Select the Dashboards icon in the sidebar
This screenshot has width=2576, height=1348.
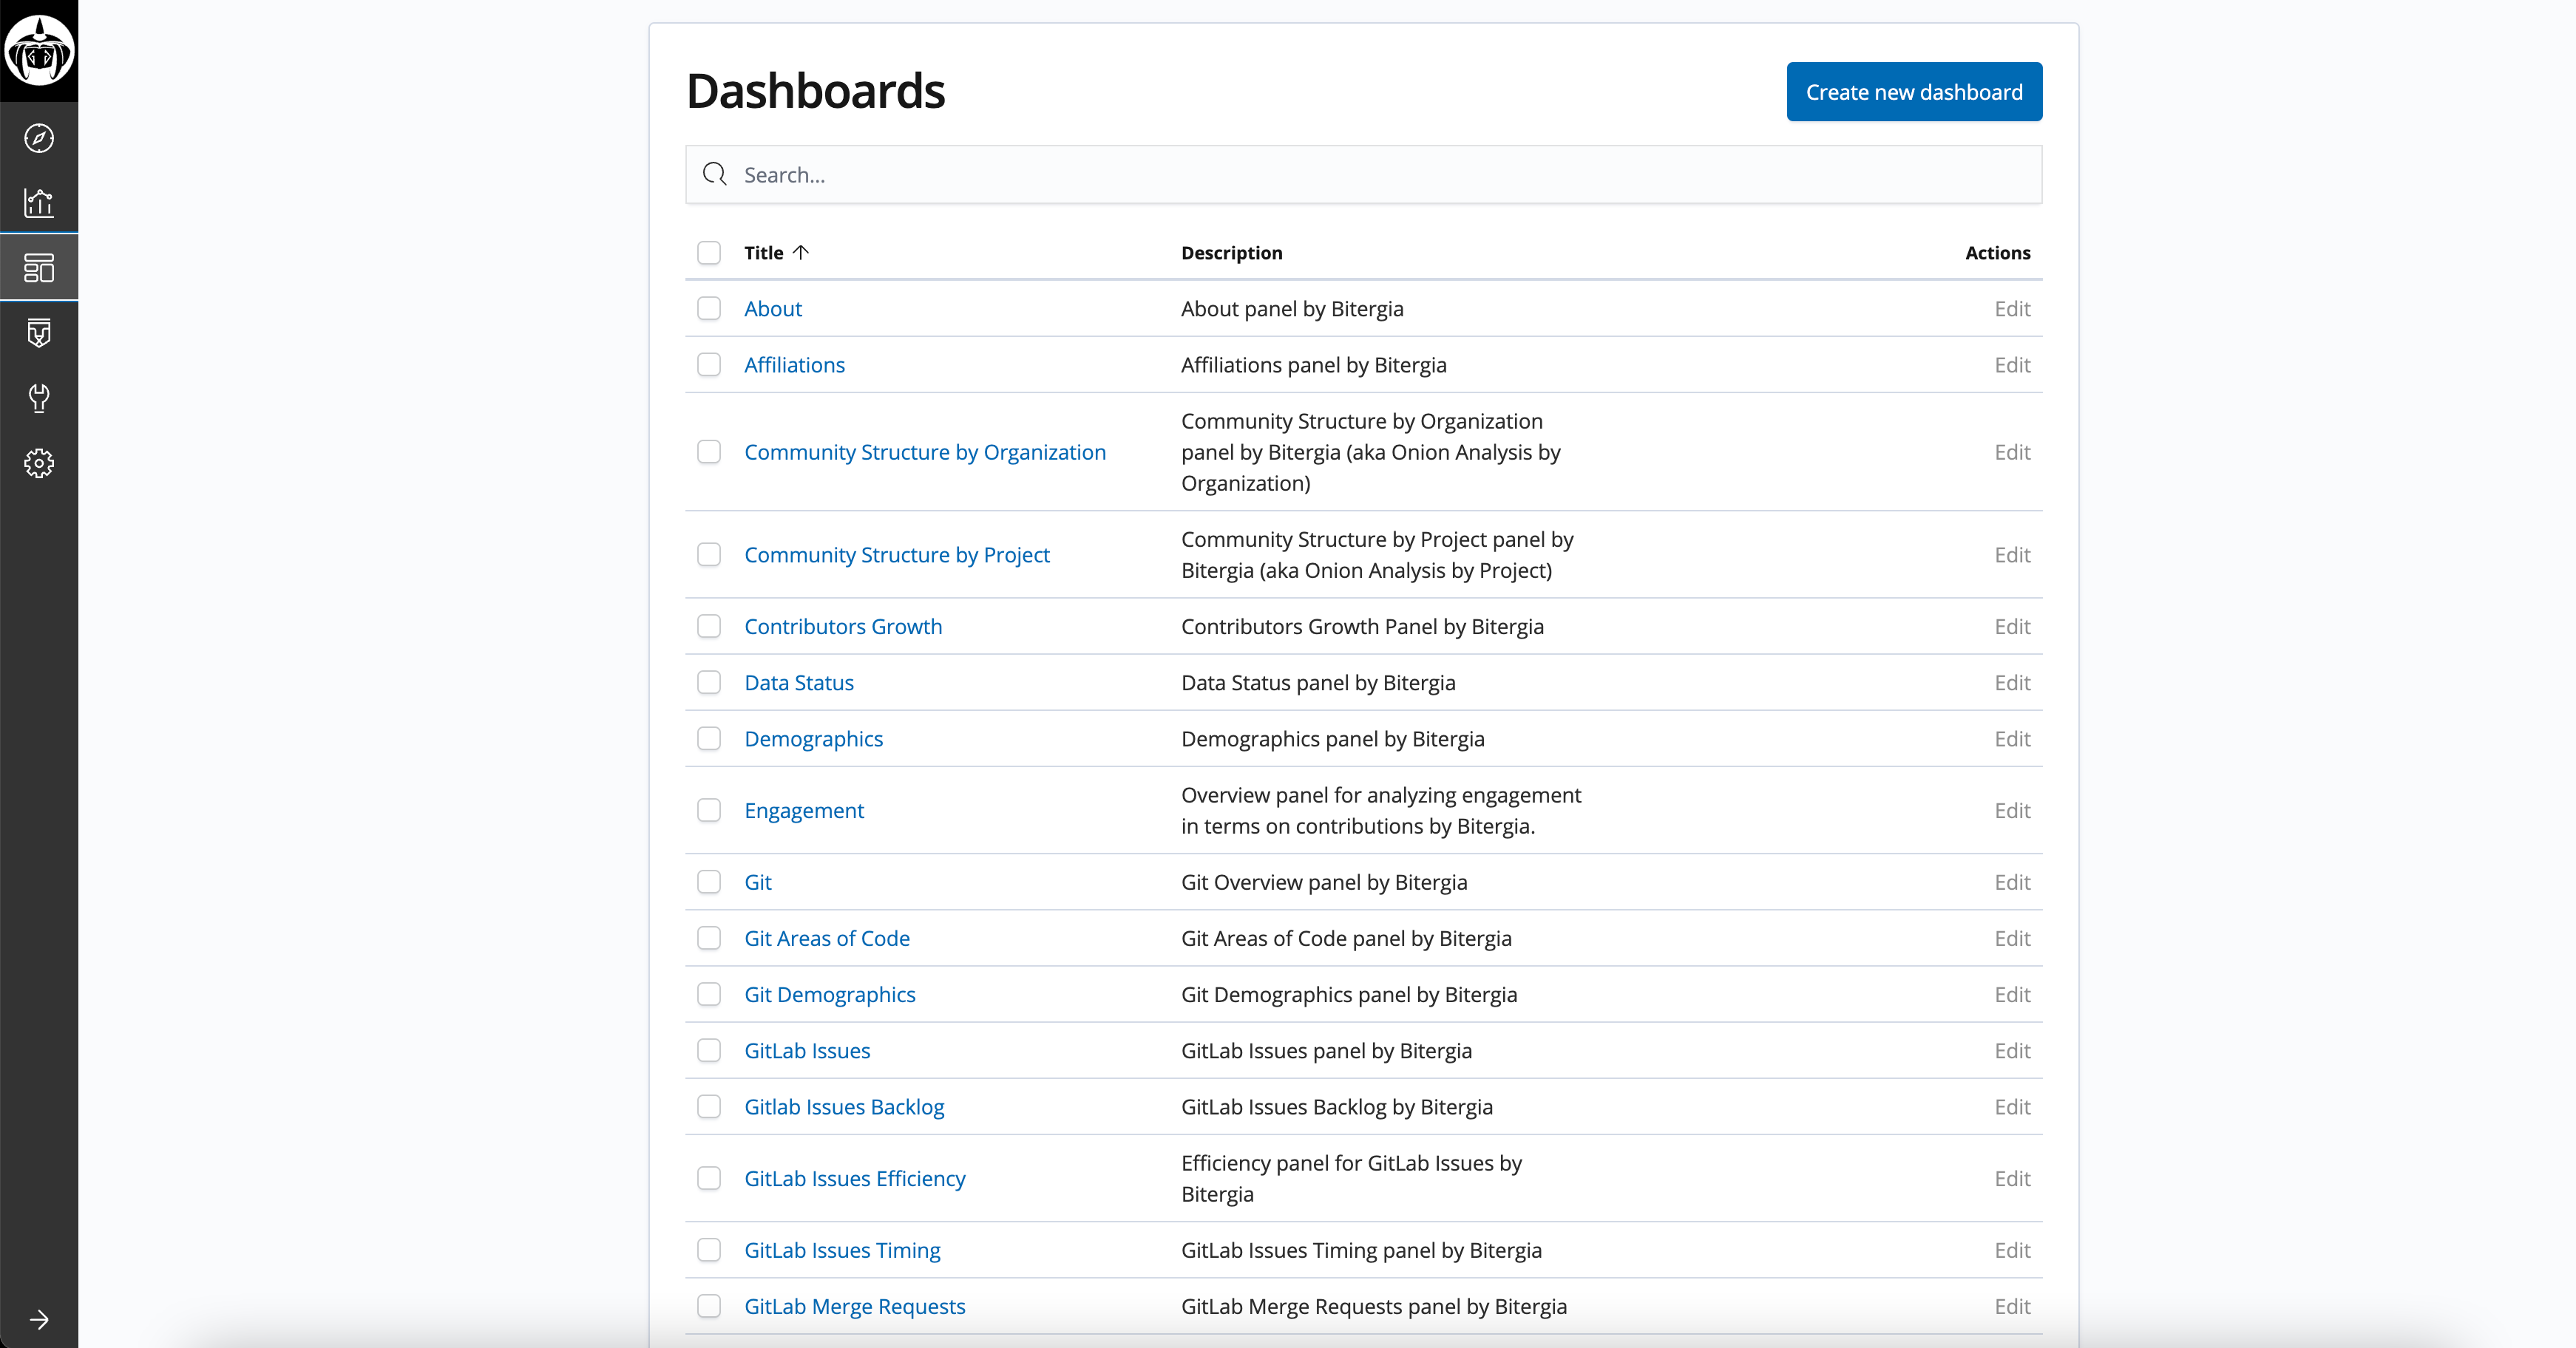point(39,267)
